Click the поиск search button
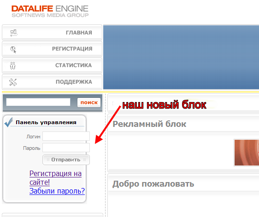Screen dimensions: 259x217 pos(89,103)
